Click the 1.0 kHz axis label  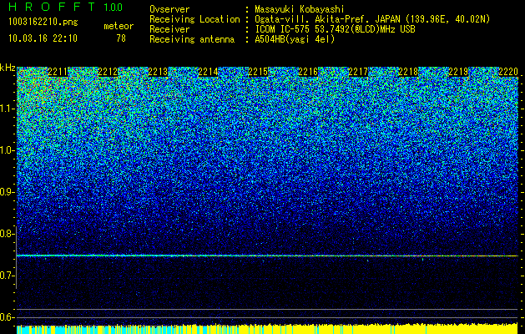7,150
